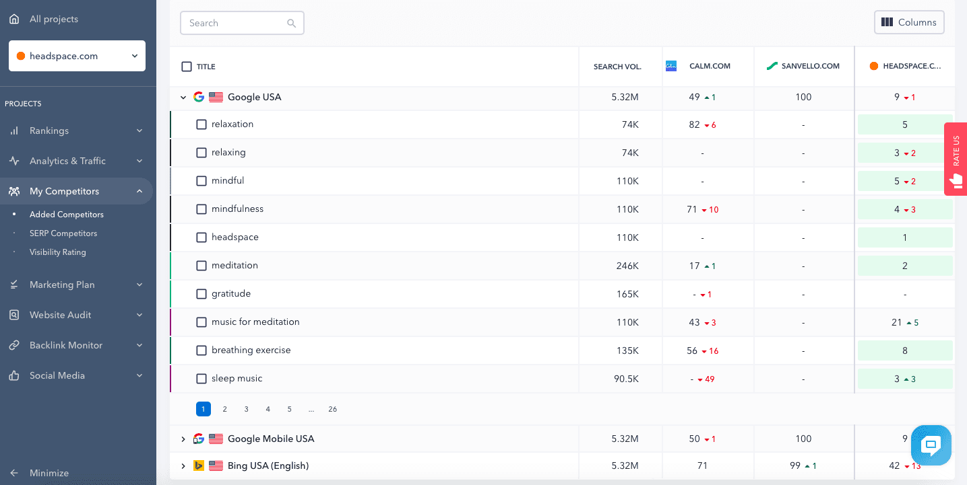Check the mindfulness keyword checkbox

tap(201, 209)
